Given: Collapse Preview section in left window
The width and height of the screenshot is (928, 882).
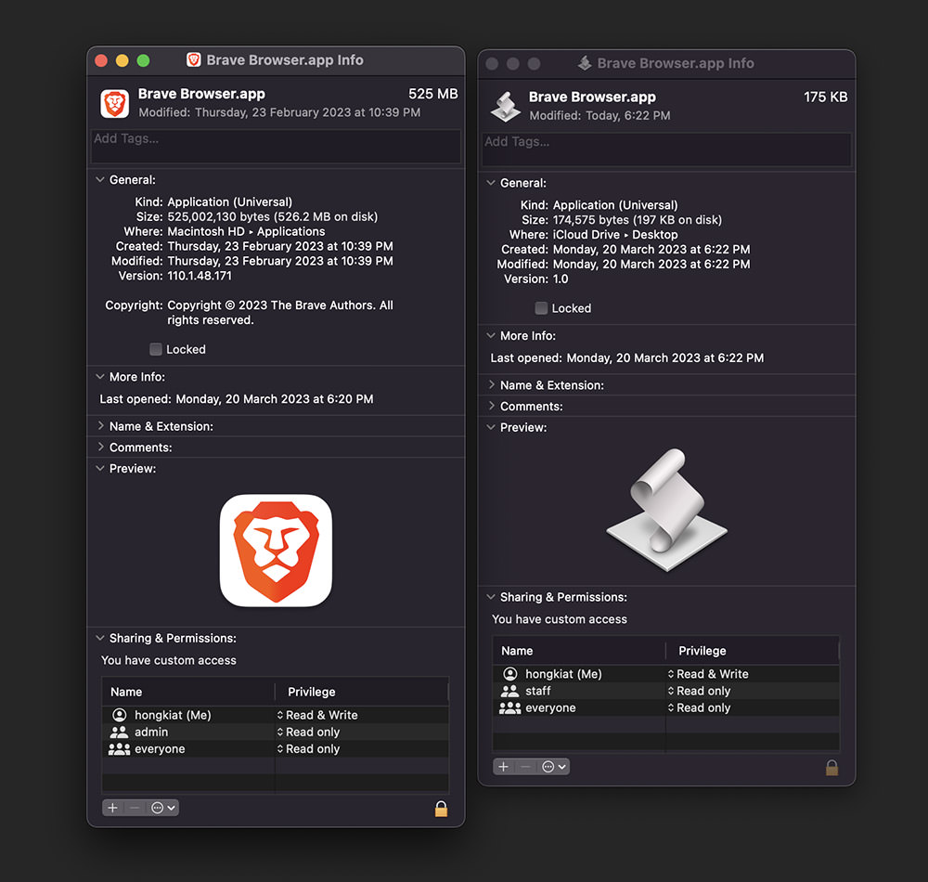Looking at the screenshot, I should click(x=100, y=468).
